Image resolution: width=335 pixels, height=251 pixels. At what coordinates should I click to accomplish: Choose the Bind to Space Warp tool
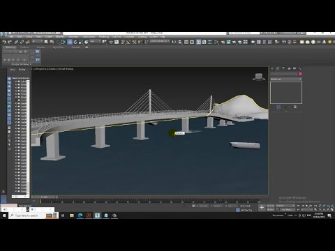28,42
